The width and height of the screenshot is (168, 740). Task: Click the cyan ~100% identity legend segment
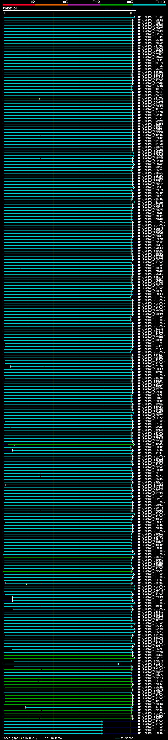(x=149, y=5)
